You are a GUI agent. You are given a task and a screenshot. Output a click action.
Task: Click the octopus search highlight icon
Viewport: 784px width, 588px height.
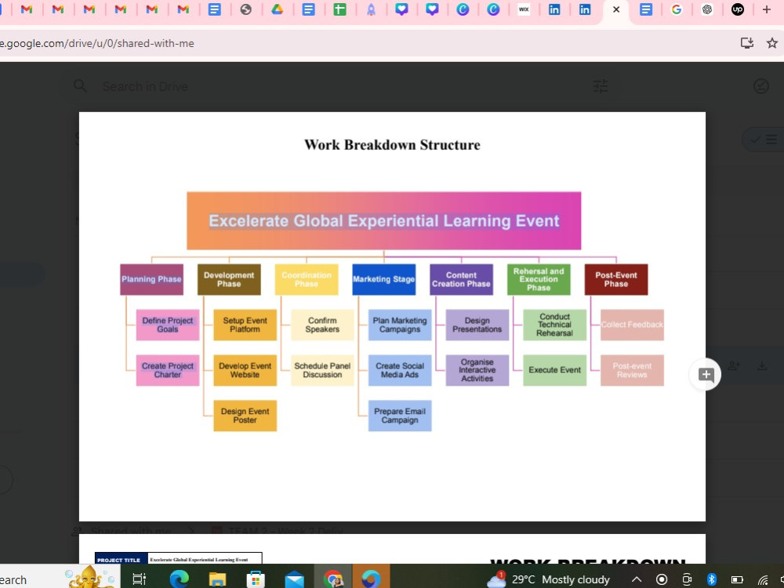coord(90,577)
